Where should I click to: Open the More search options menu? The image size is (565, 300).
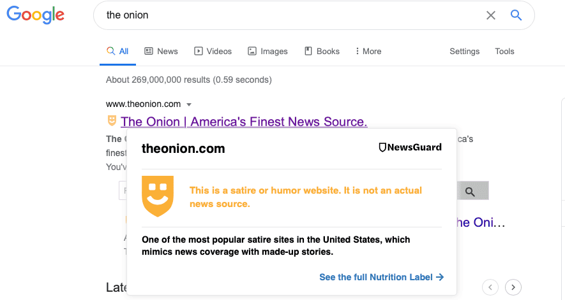tap(368, 51)
